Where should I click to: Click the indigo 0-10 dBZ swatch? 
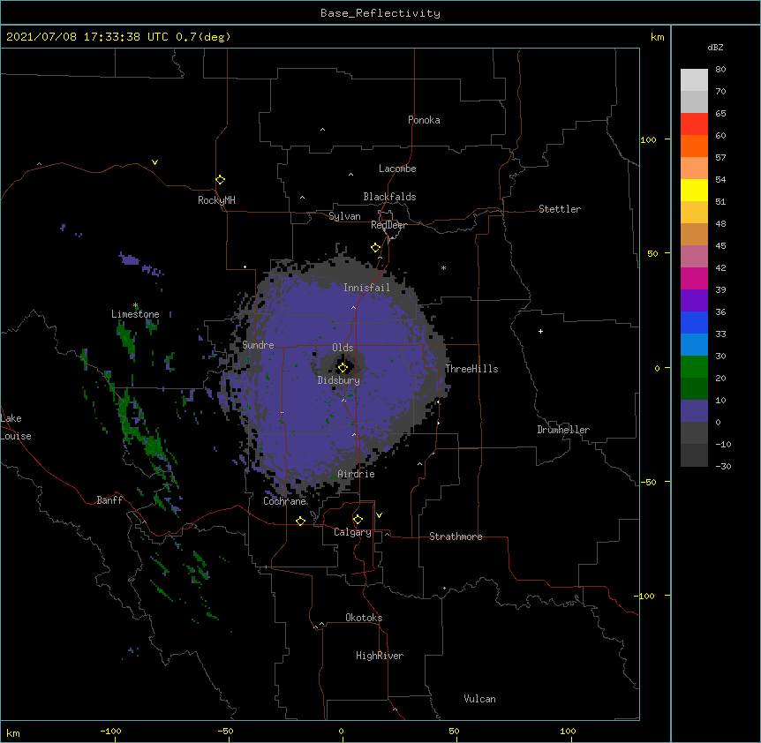pos(694,411)
